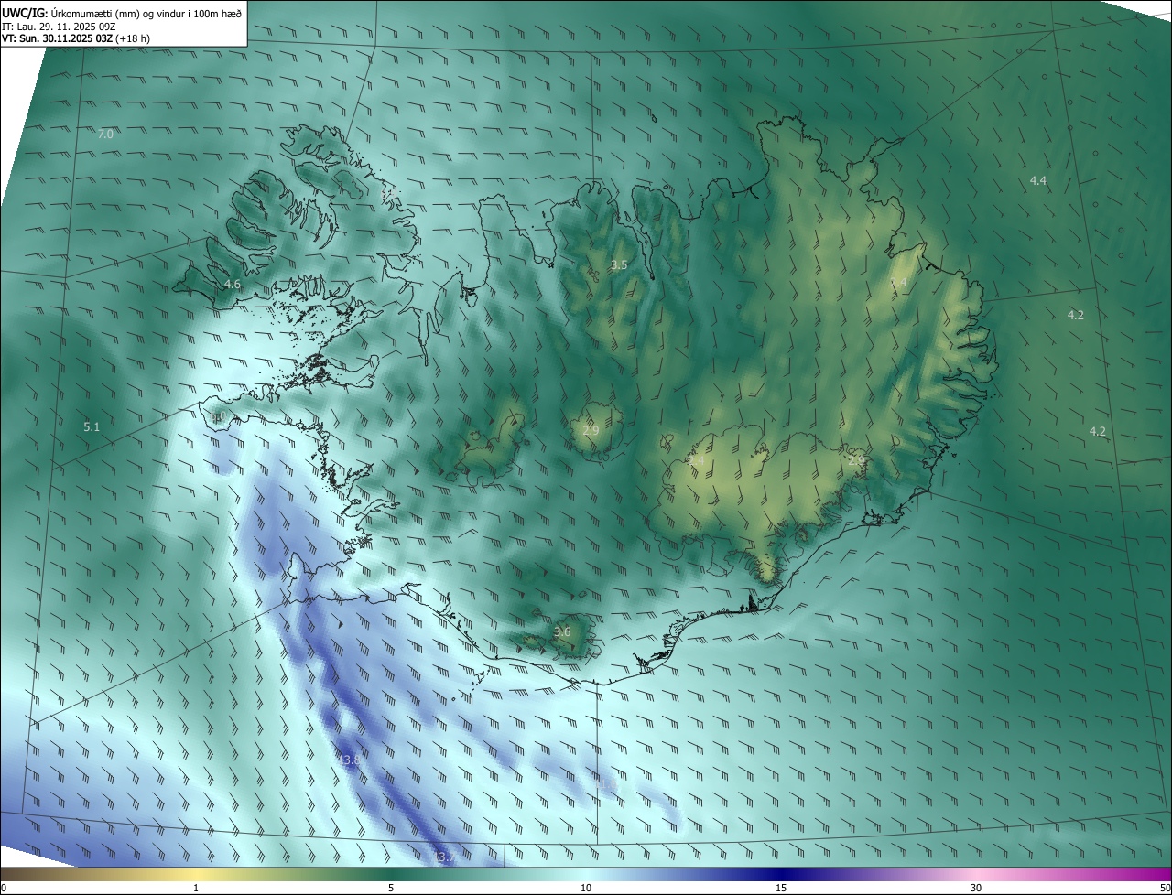Select the 7.0 value over the northwest ocean
Viewport: 1172px width, 895px height.
(x=105, y=135)
